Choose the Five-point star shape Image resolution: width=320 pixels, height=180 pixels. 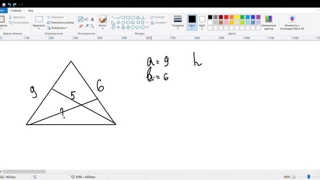coord(123,27)
